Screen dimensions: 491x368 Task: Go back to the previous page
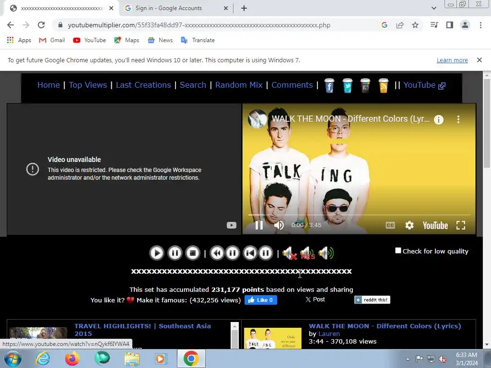[x=11, y=25]
